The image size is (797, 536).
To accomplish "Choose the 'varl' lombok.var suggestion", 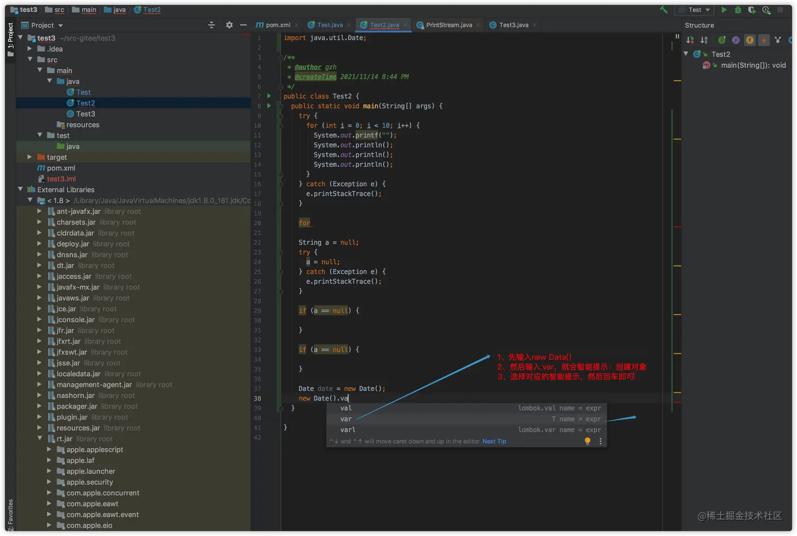I will tap(466, 430).
